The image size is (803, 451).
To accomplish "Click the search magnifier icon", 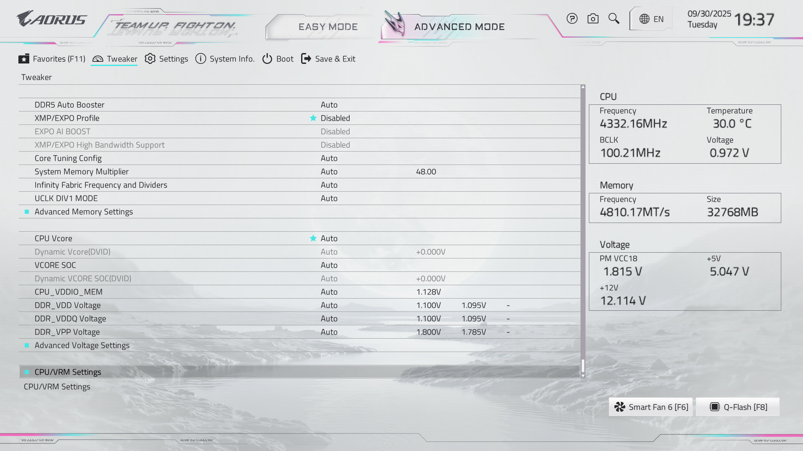I will (614, 18).
